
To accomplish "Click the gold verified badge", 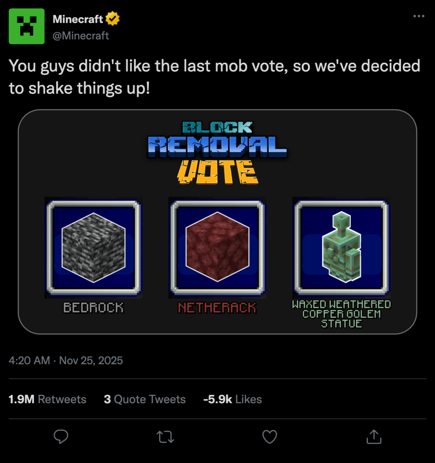I will 112,19.
